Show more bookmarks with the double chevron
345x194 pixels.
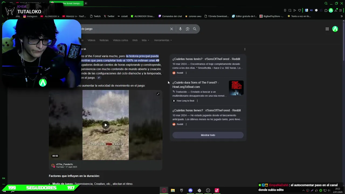coord(342,16)
